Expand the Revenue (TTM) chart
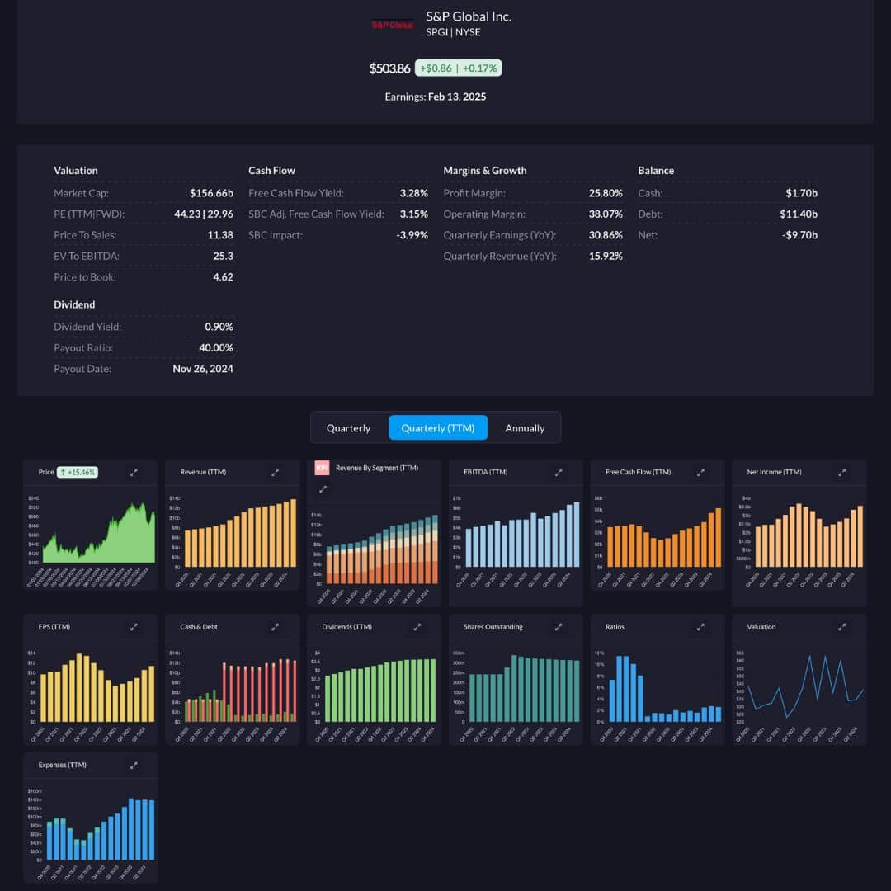 (x=275, y=472)
